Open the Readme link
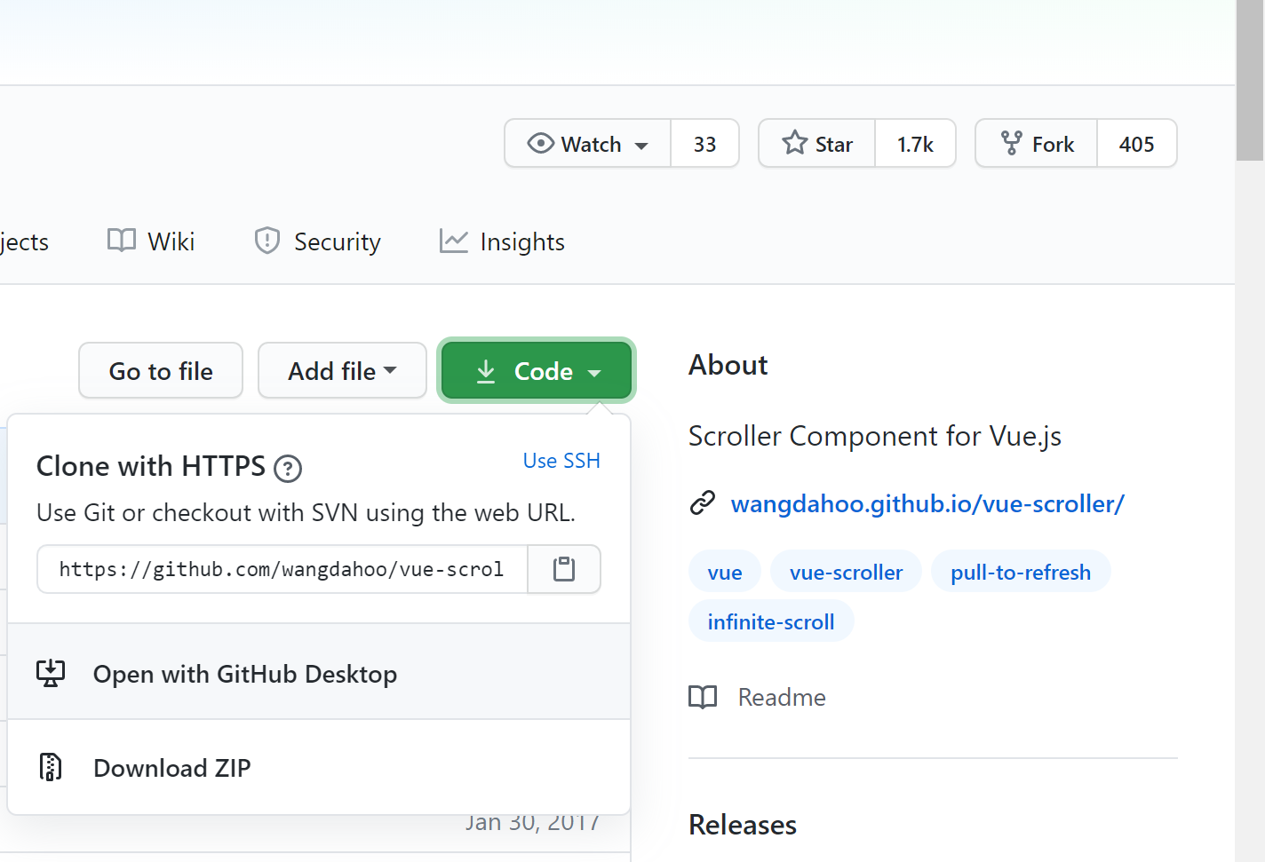 click(x=782, y=697)
